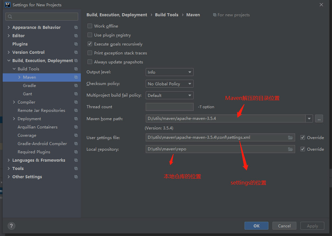This screenshot has width=332, height=236.
Task: Enable Always update snapshots checkbox
Action: pos(90,62)
